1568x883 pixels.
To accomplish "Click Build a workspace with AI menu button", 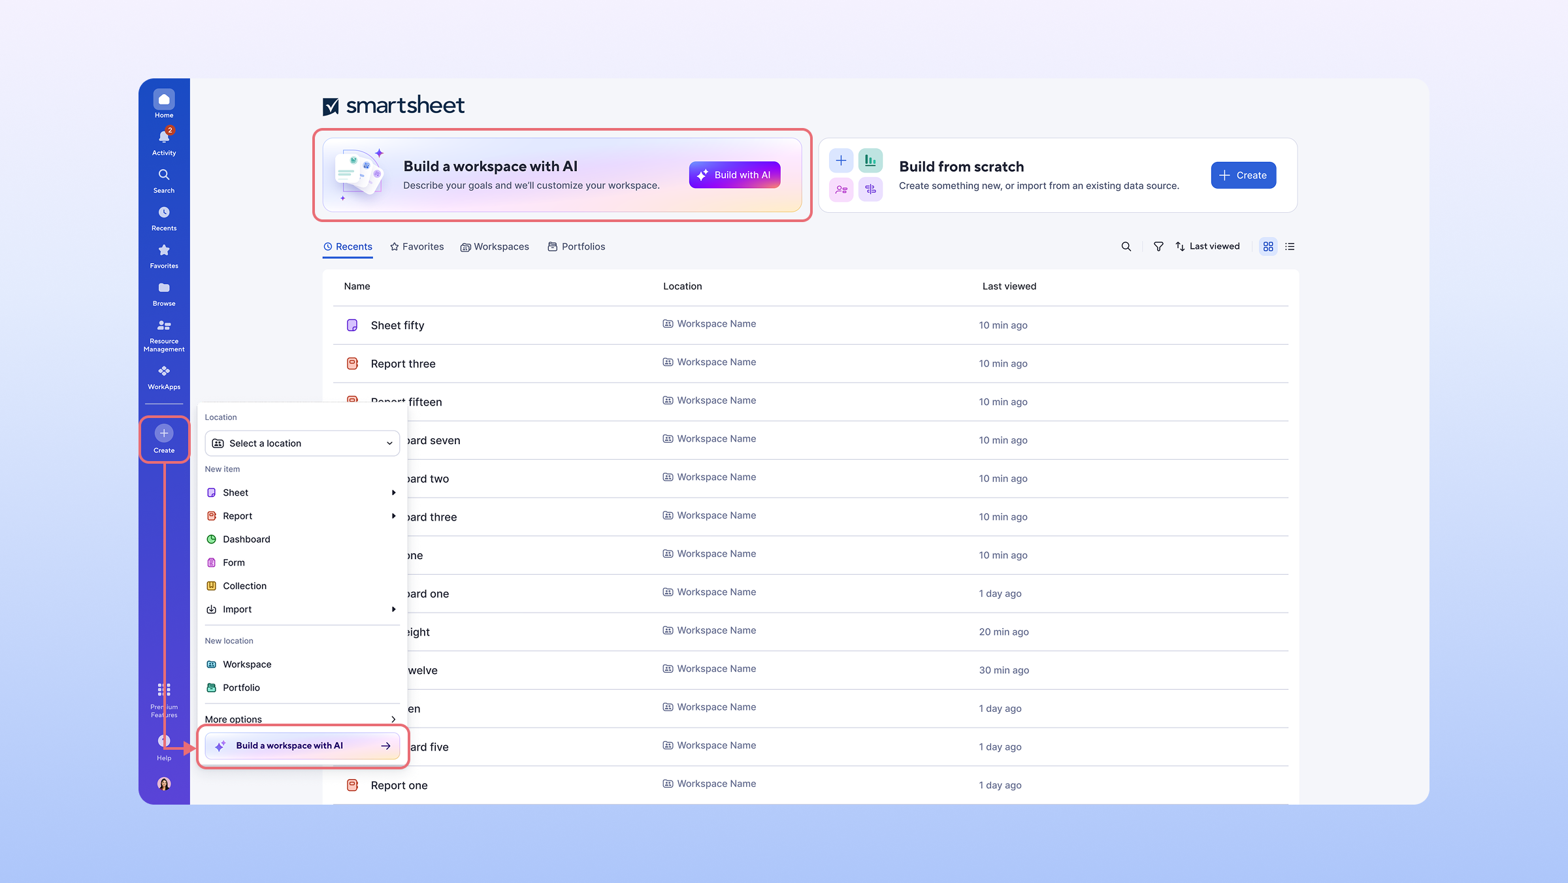I will coord(302,746).
